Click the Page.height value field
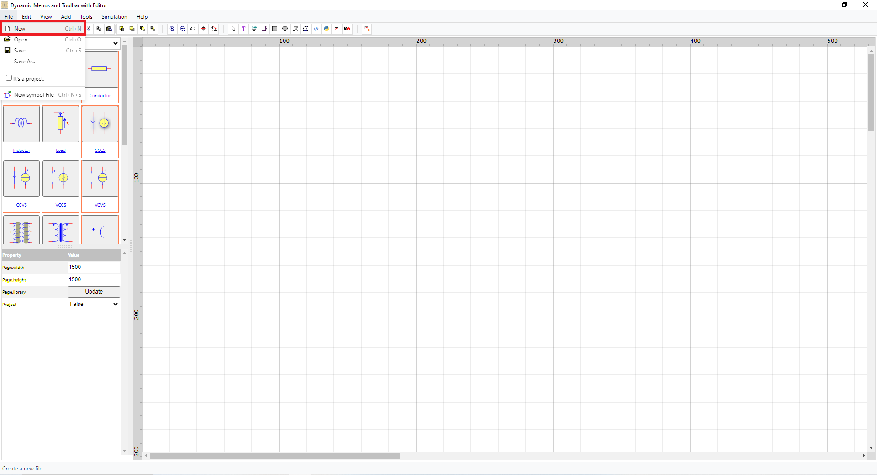Image resolution: width=877 pixels, height=475 pixels. [94, 279]
